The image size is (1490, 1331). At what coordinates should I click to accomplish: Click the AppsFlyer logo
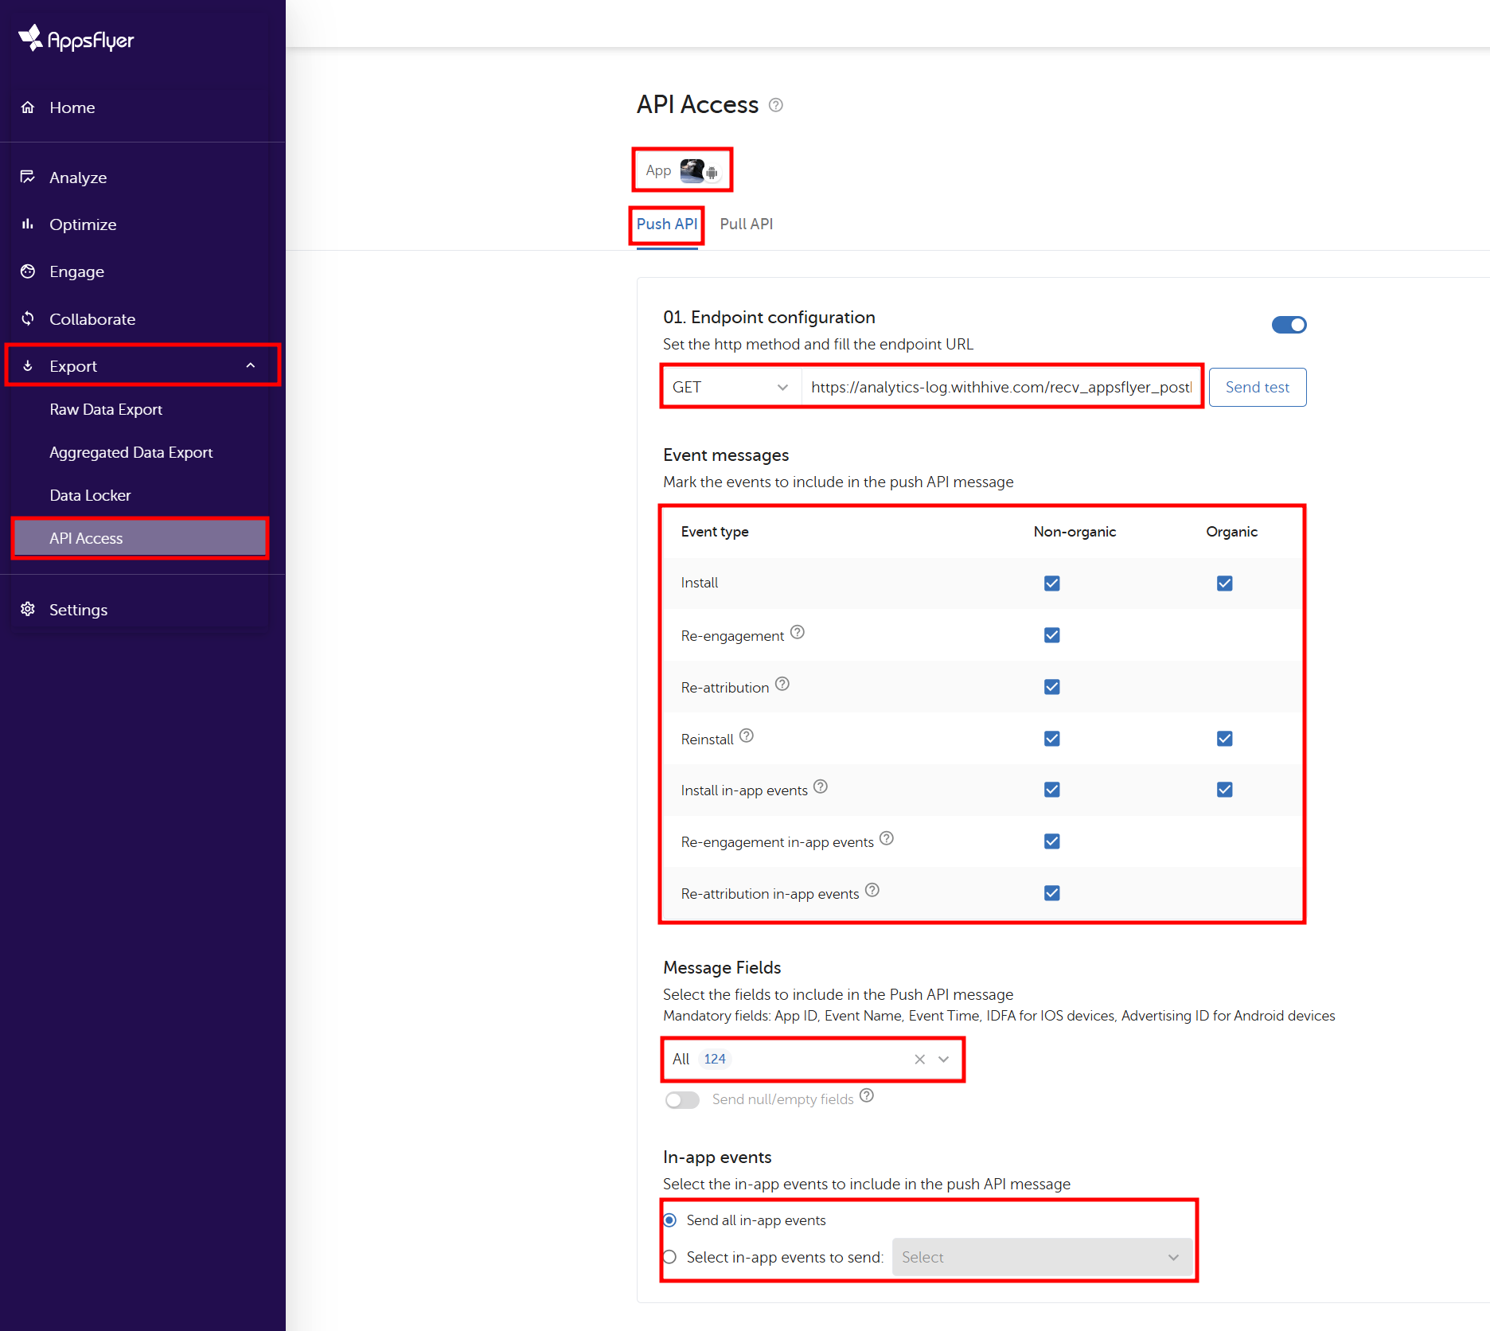coord(76,38)
